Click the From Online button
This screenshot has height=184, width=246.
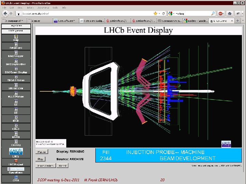(x=46, y=166)
